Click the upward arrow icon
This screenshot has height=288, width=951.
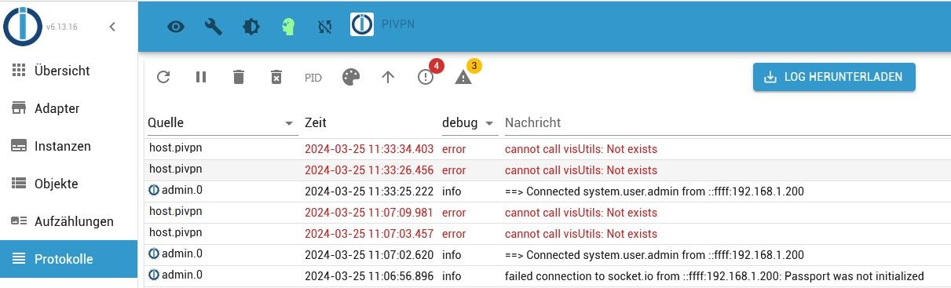(388, 77)
